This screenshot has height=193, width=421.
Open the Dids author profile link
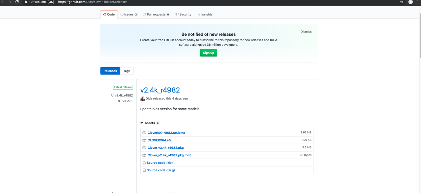149,98
